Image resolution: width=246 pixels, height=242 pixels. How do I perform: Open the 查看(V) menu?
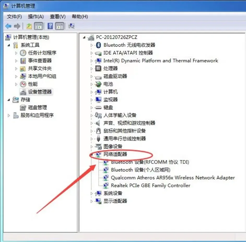[x=57, y=17]
